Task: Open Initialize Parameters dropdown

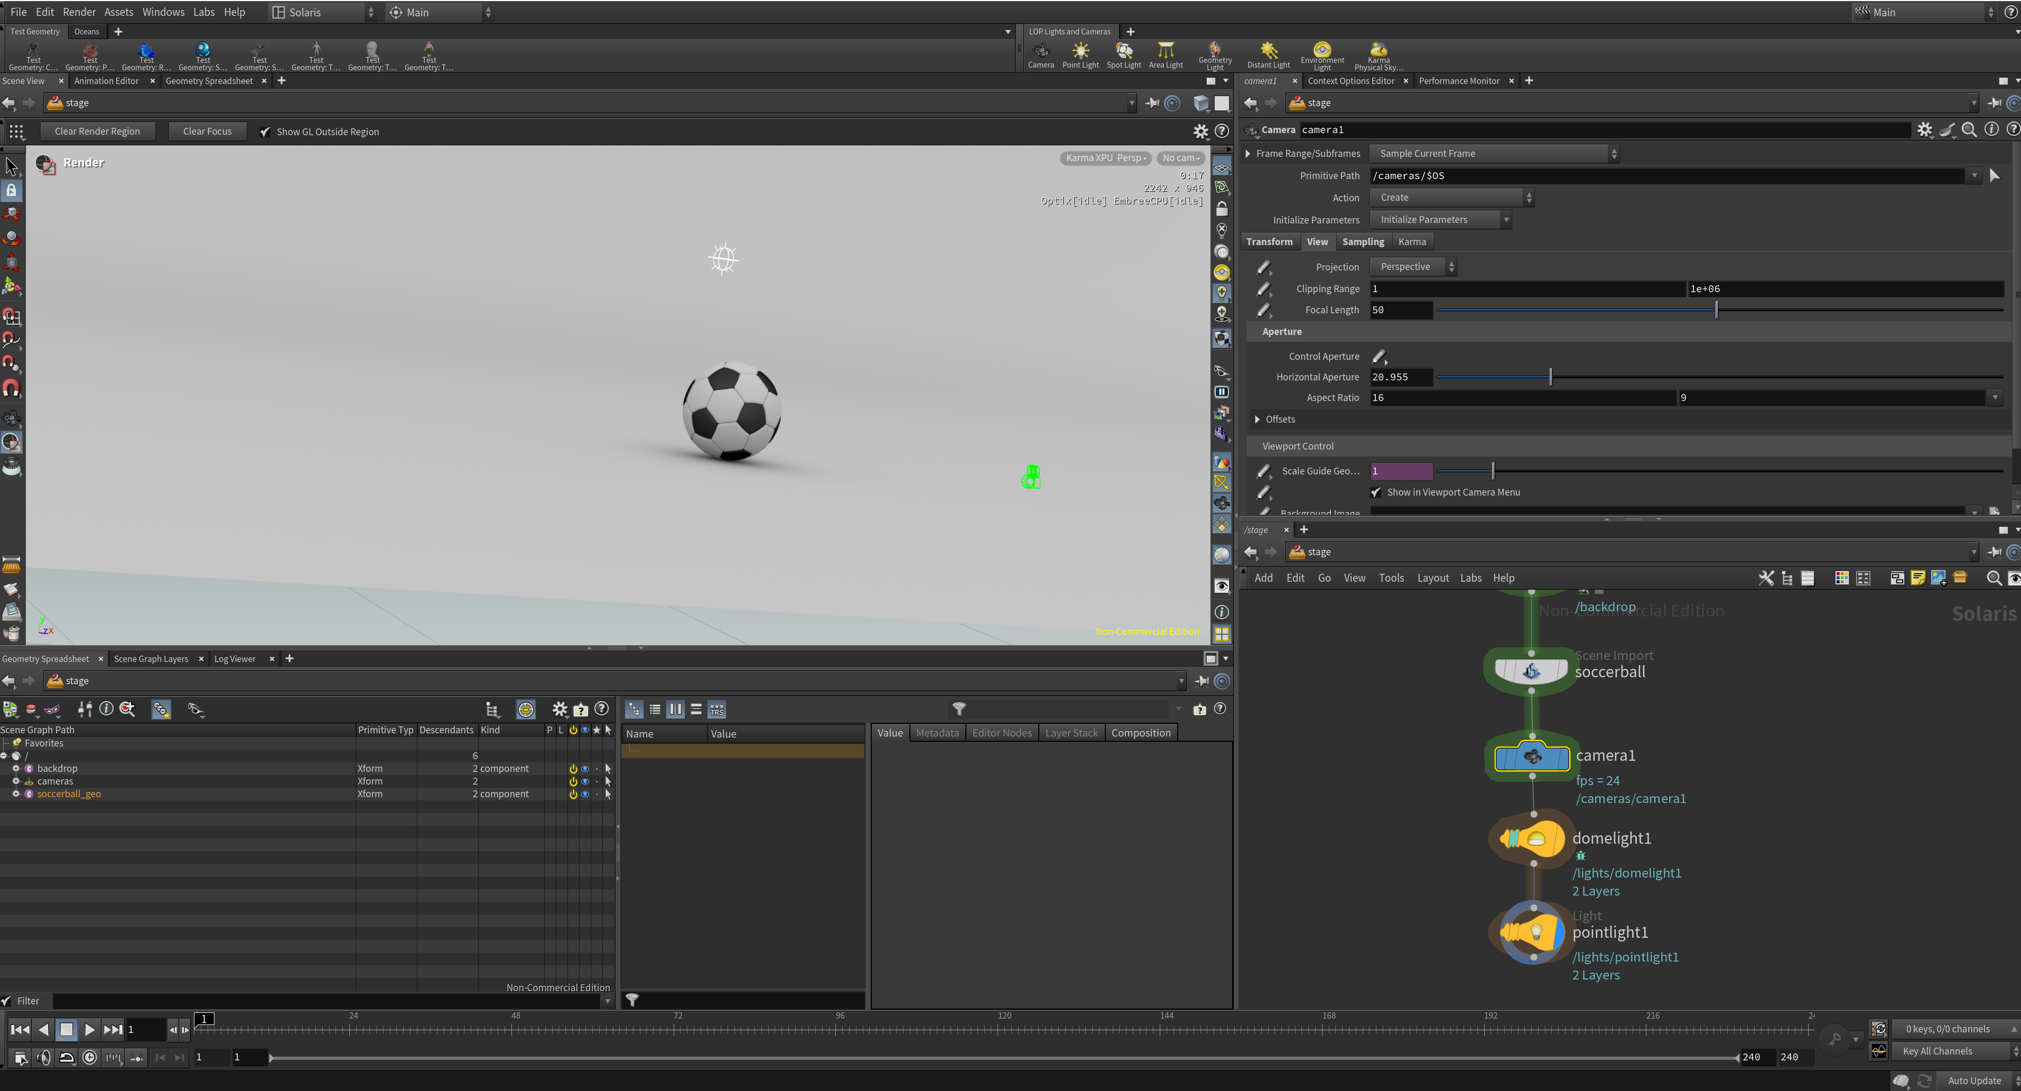Action: click(1440, 220)
